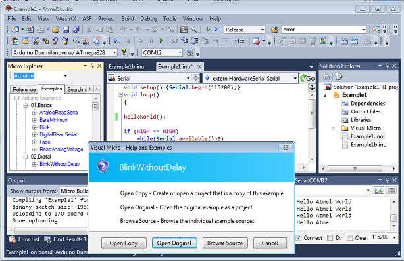Expand the Blink example tree node
The width and height of the screenshot is (404, 261).
pyautogui.click(x=34, y=127)
